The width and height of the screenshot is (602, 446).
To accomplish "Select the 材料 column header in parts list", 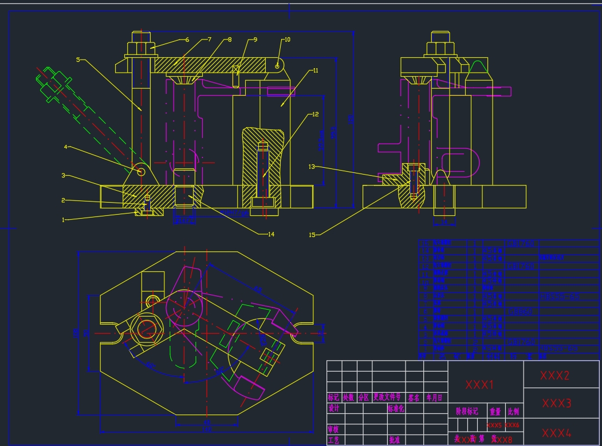I will click(493, 356).
